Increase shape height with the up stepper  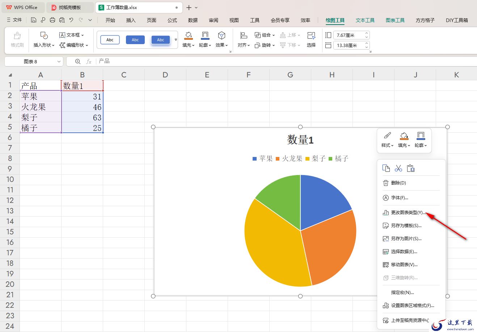coord(367,34)
